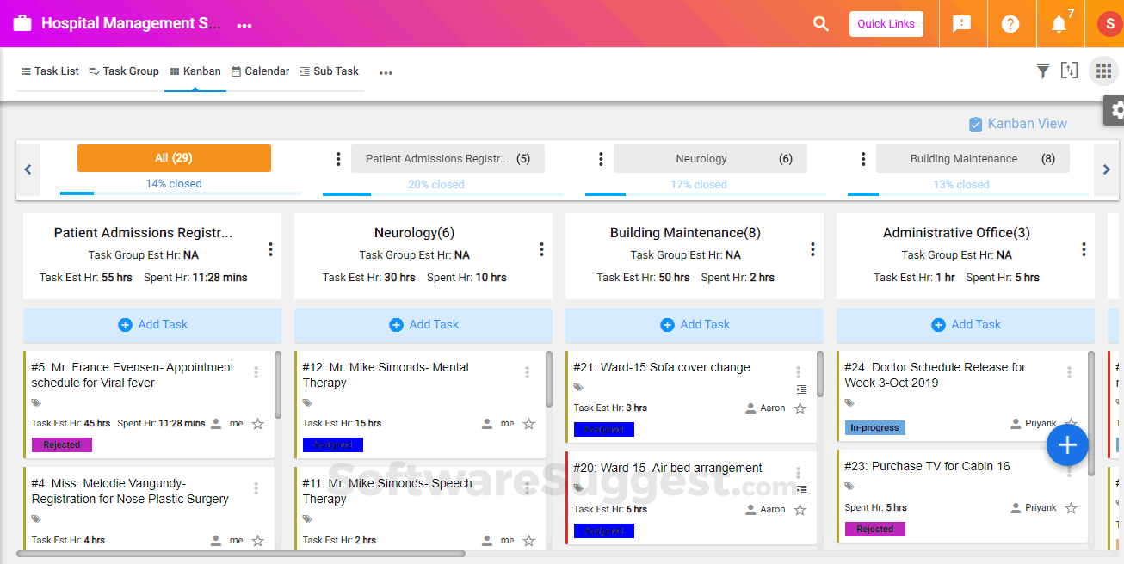
Task: Open options menu for Building Maintenance column
Action: 812,249
